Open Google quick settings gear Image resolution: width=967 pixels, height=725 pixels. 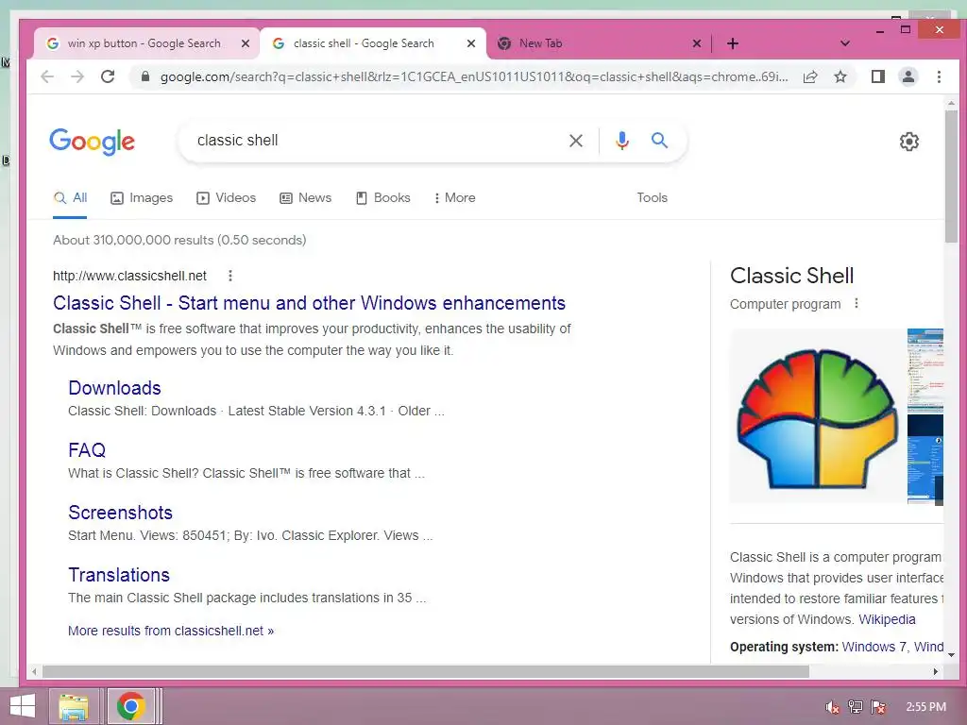click(909, 142)
